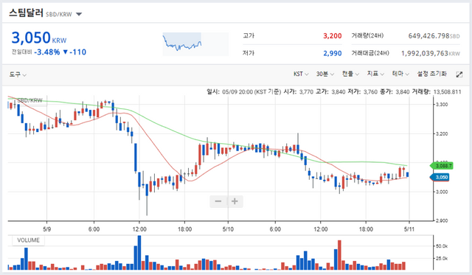This screenshot has width=472, height=275.
Task: Open the KST timezone dropdown
Action: (x=301, y=74)
